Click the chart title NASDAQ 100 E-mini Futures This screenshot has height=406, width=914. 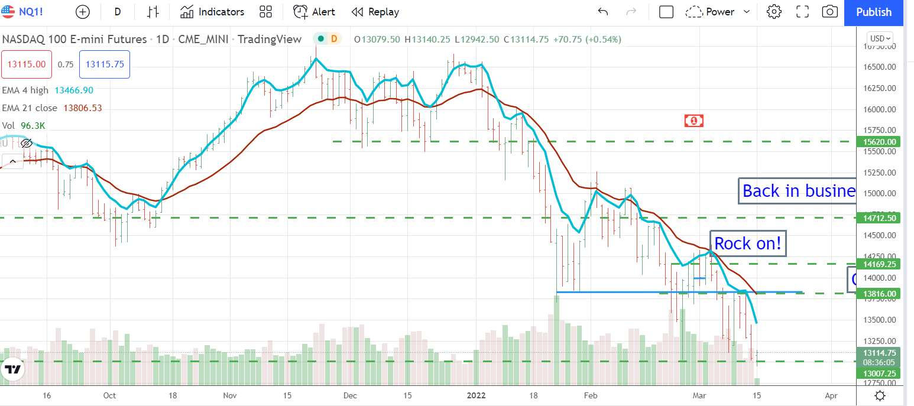74,40
